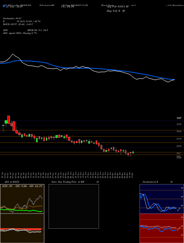The height and width of the screenshot is (243, 184).
Task: Click the 'ADX: (MGR) 50, 8.1, 24.2' line
Action: [25, 30]
